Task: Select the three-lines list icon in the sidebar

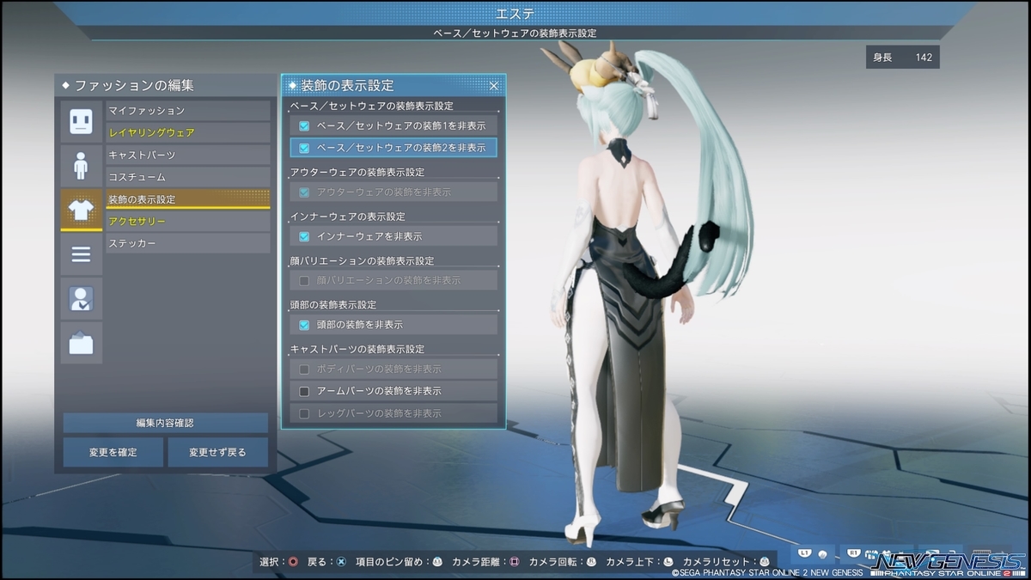Action: tap(81, 254)
